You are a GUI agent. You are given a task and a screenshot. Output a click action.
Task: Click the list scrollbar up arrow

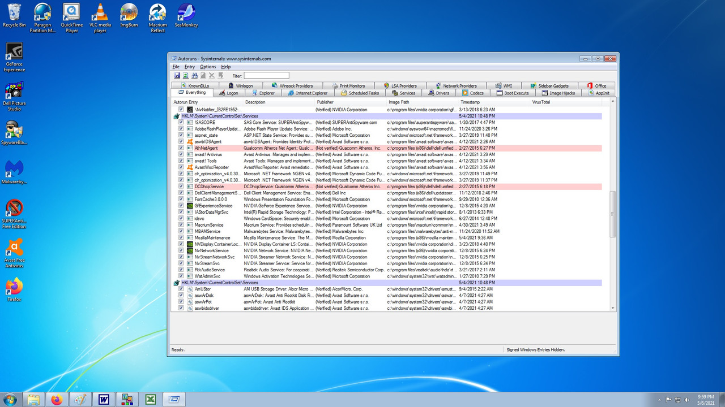click(612, 102)
